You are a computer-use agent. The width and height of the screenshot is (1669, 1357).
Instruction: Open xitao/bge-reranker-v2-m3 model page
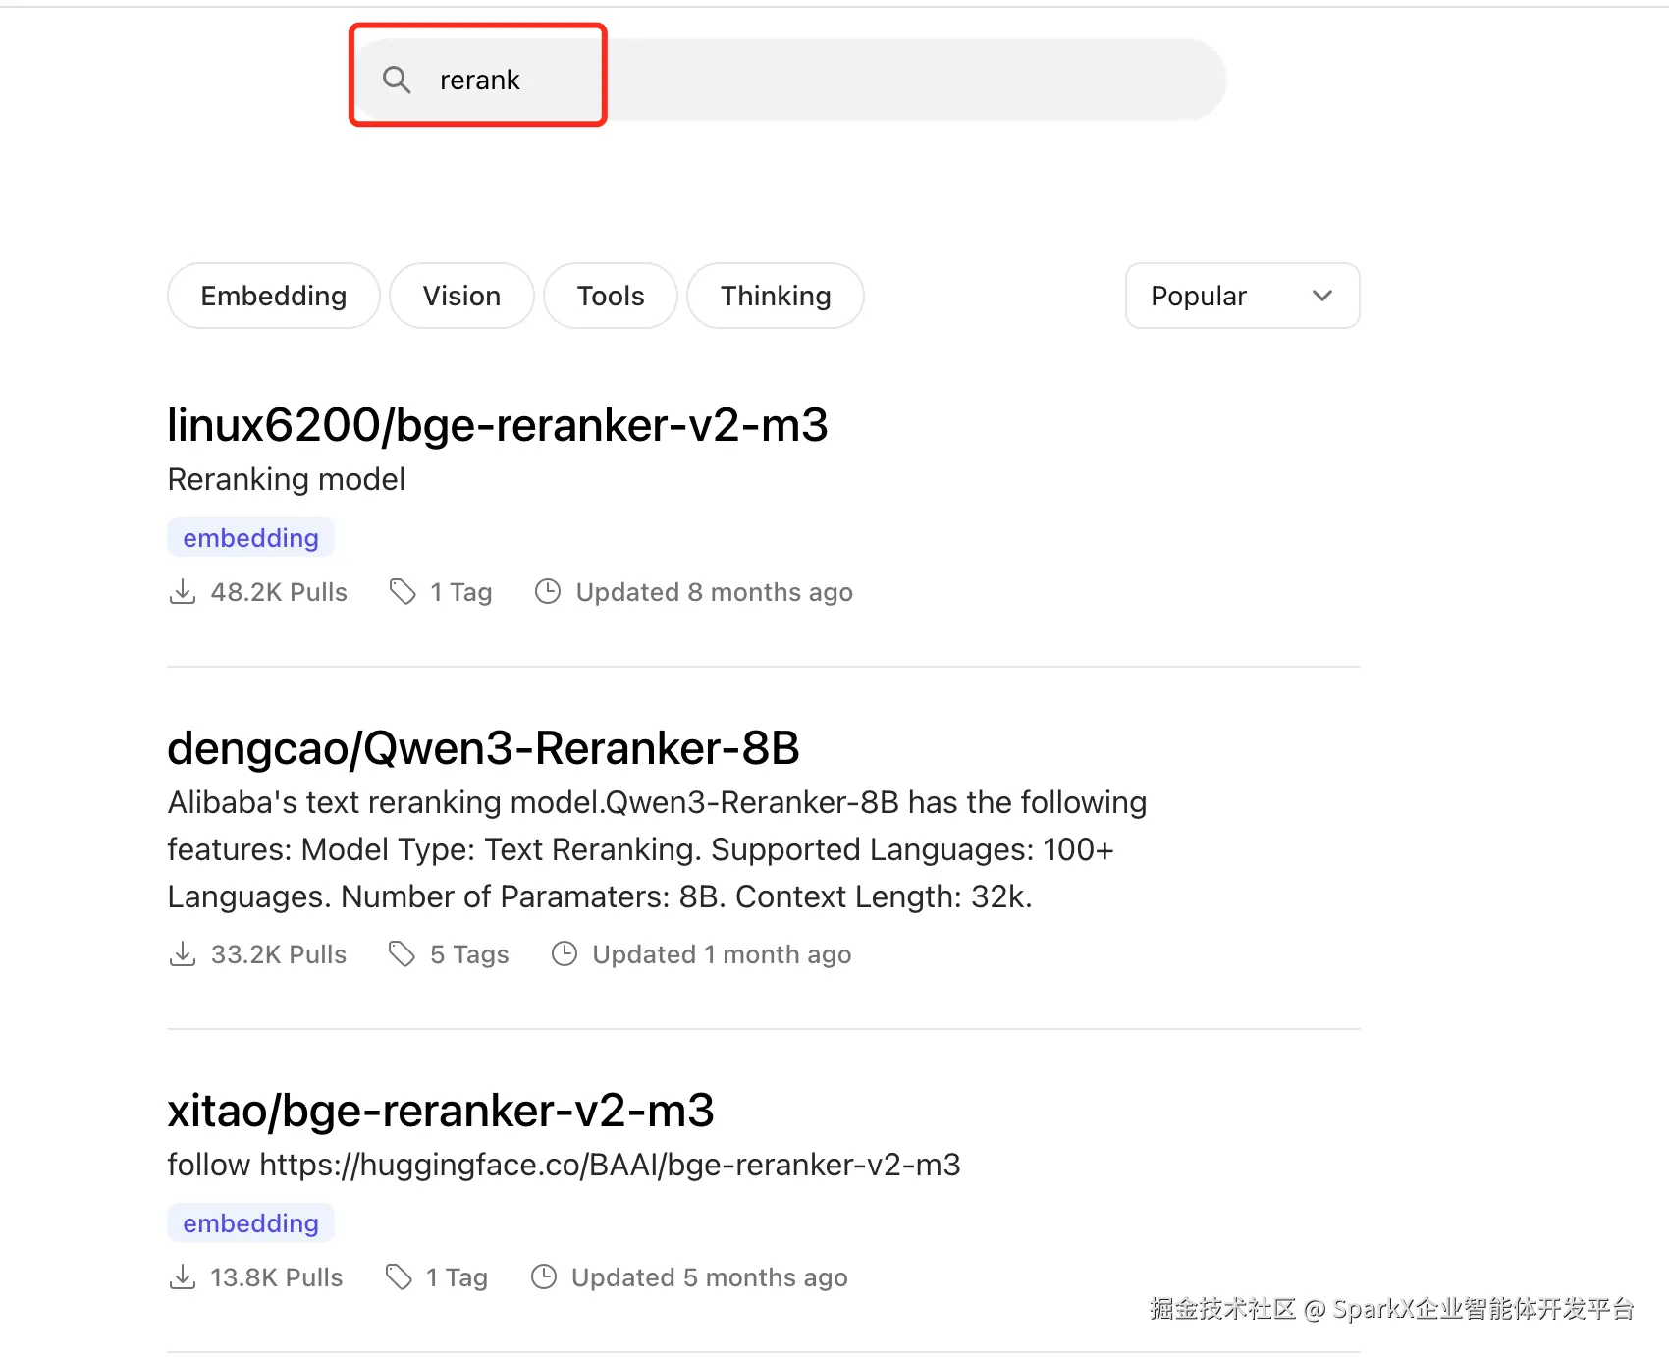point(440,1111)
